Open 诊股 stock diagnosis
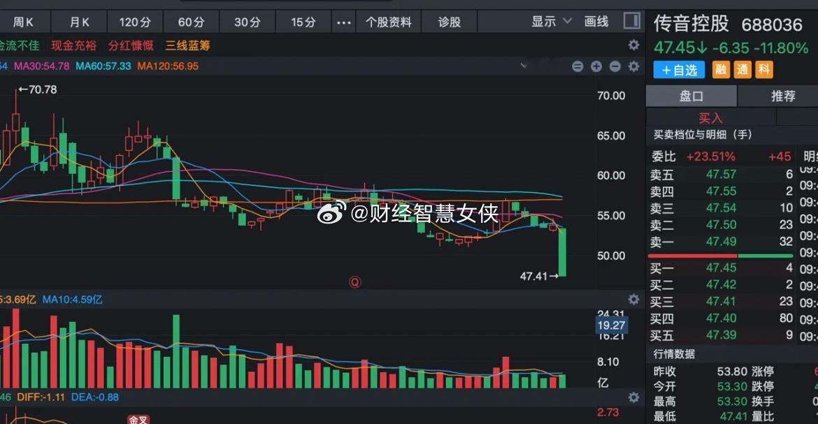Image resolution: width=818 pixels, height=424 pixels. point(449,22)
